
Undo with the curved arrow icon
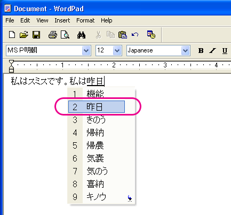[x=135, y=34]
